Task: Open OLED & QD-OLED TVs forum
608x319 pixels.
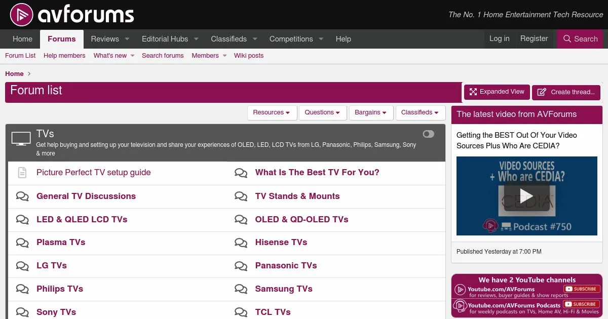Action: 302,220
